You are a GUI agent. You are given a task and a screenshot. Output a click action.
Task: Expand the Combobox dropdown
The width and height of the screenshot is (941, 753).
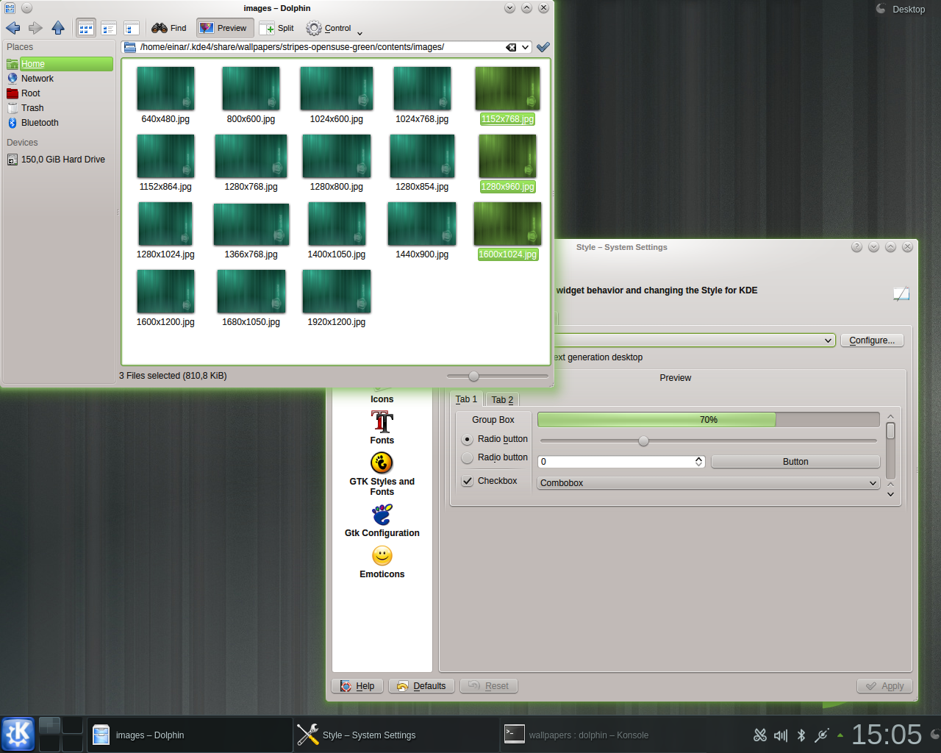point(709,483)
